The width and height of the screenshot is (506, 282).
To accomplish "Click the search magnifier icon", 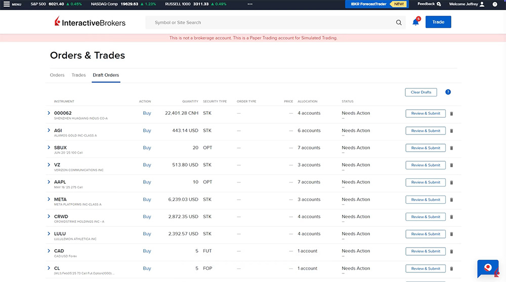I will pos(399,22).
